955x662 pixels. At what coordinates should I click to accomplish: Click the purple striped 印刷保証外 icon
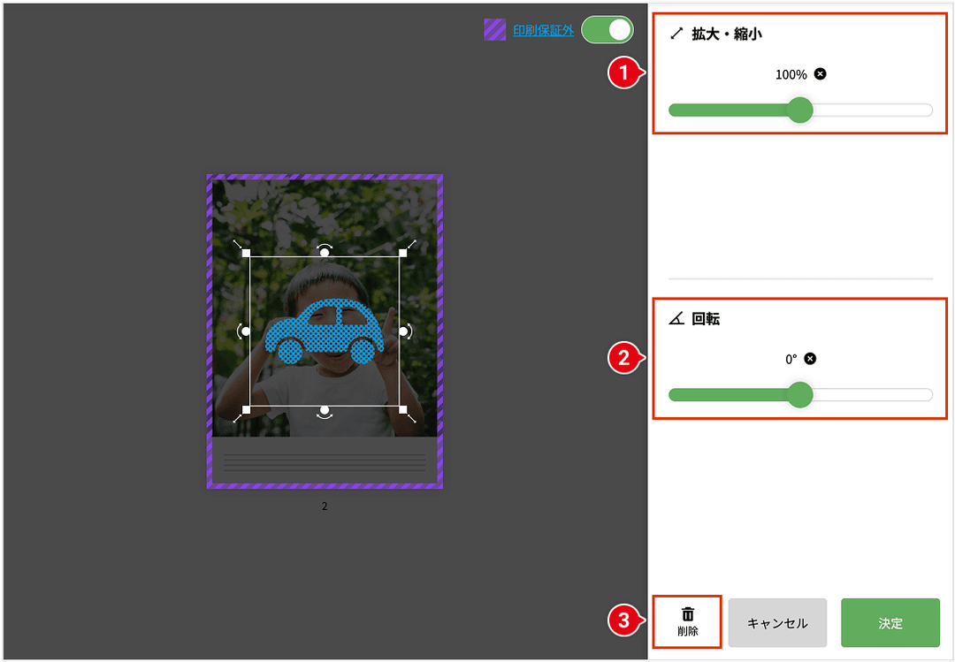(x=495, y=30)
